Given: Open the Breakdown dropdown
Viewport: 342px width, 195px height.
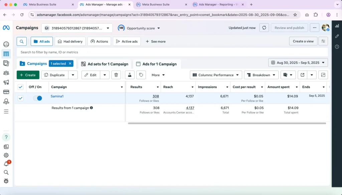Looking at the screenshot, I should pos(261,75).
